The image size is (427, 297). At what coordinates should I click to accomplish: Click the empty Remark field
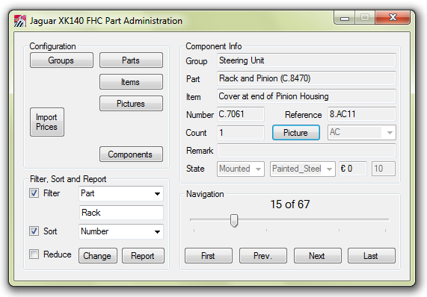point(307,151)
